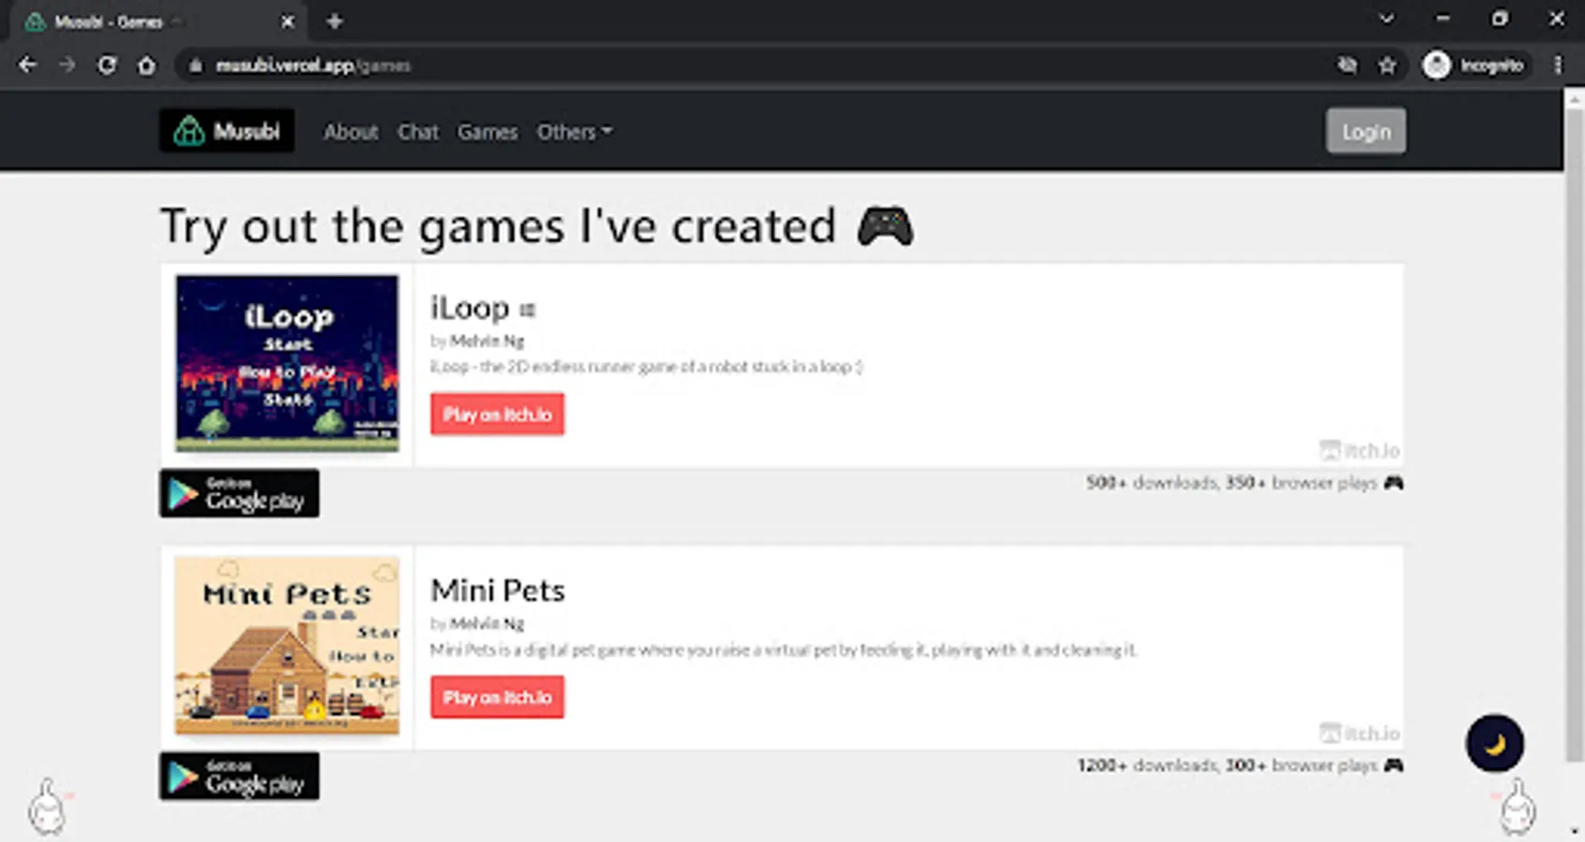1585x842 pixels.
Task: Bookmark this page with the star icon
Action: pos(1387,65)
